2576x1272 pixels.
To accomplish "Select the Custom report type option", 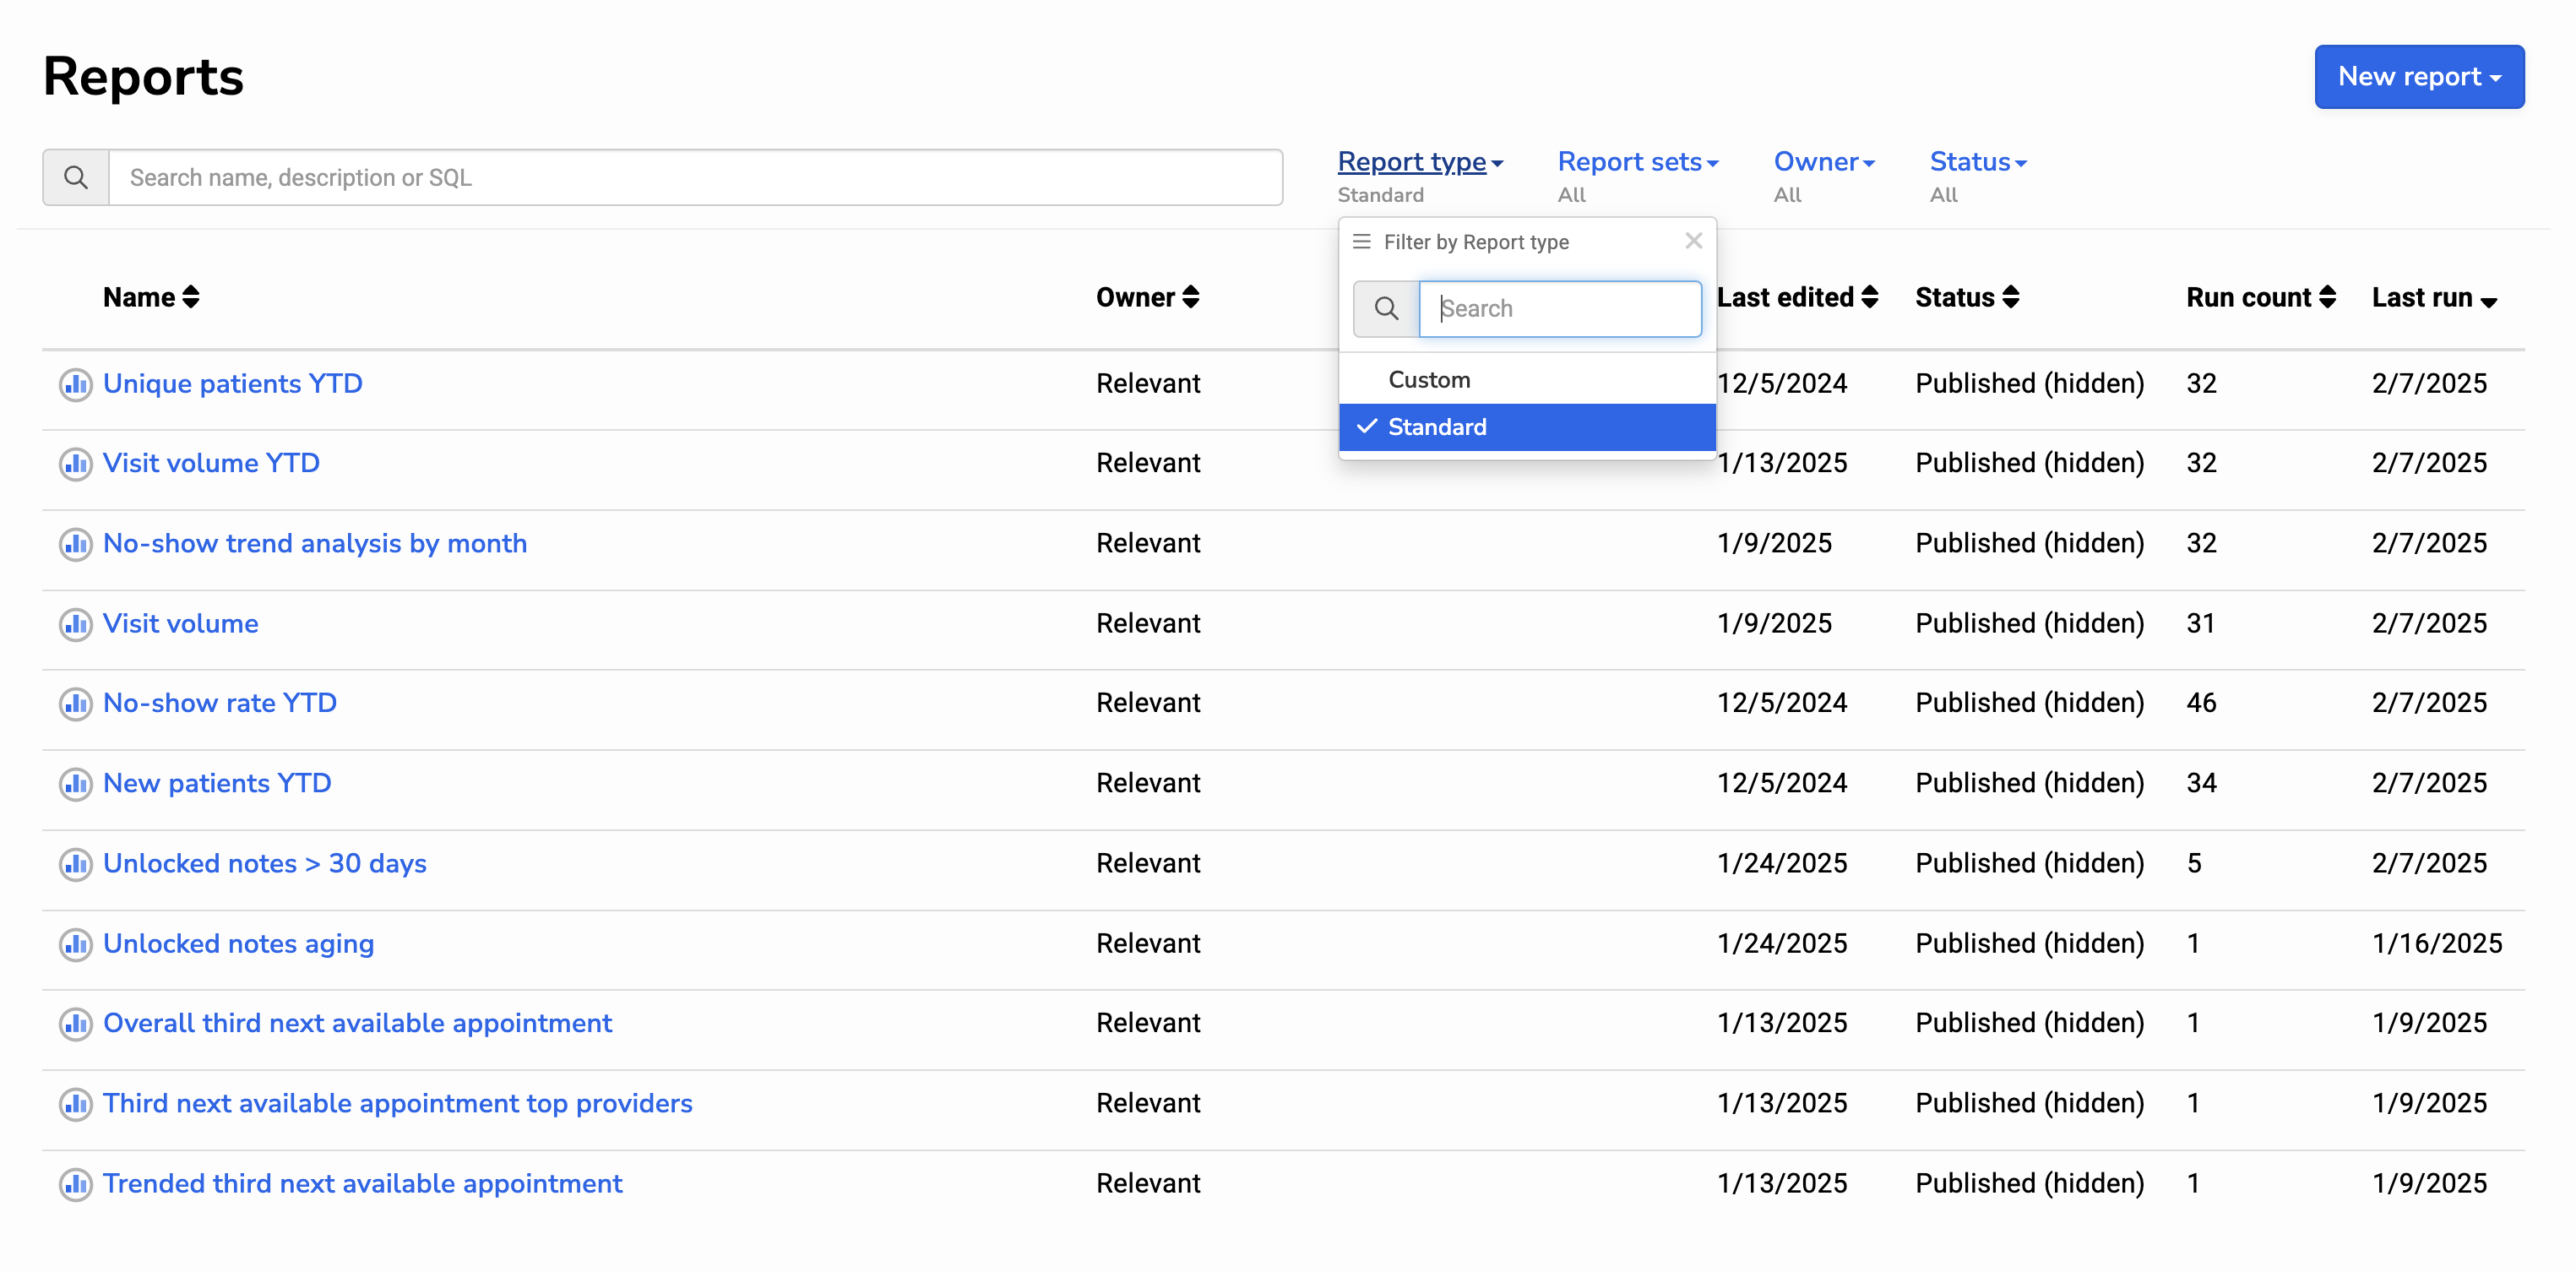I will [1429, 380].
